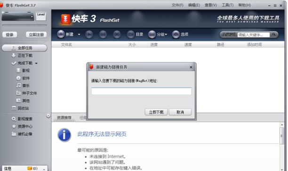Click the 登录 login button
The image size is (288, 171).
(x=9, y=35)
